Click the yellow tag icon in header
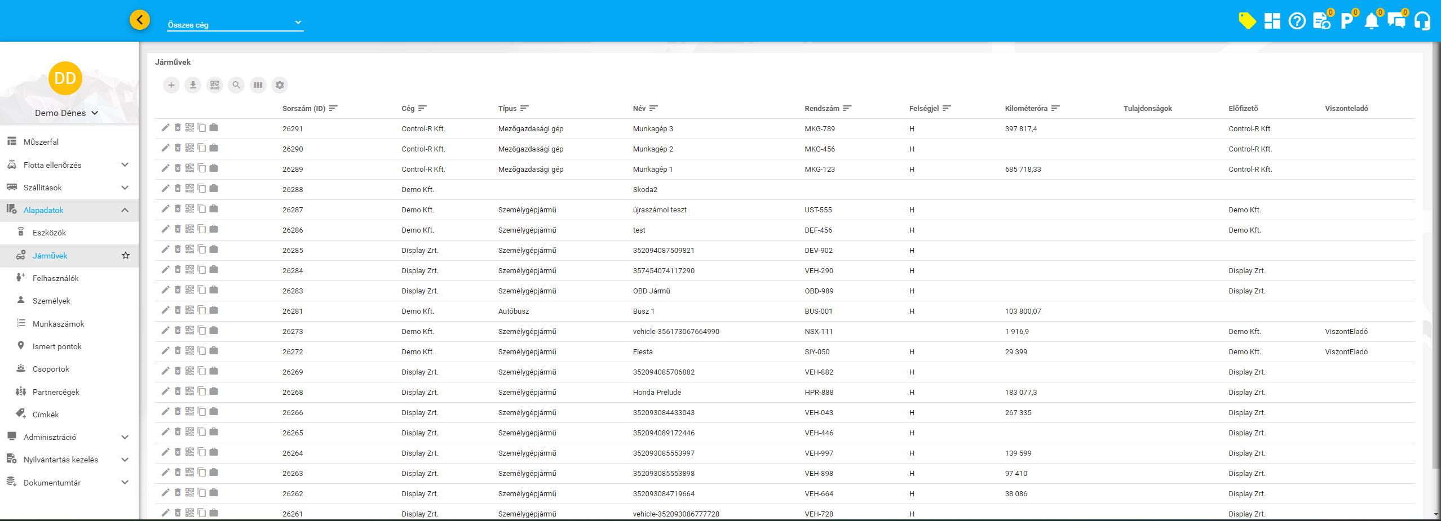 [1246, 21]
